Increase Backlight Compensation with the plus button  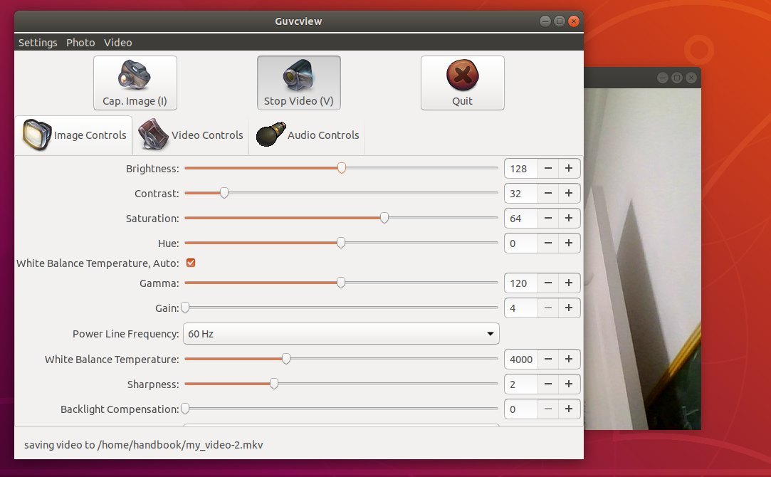[569, 409]
